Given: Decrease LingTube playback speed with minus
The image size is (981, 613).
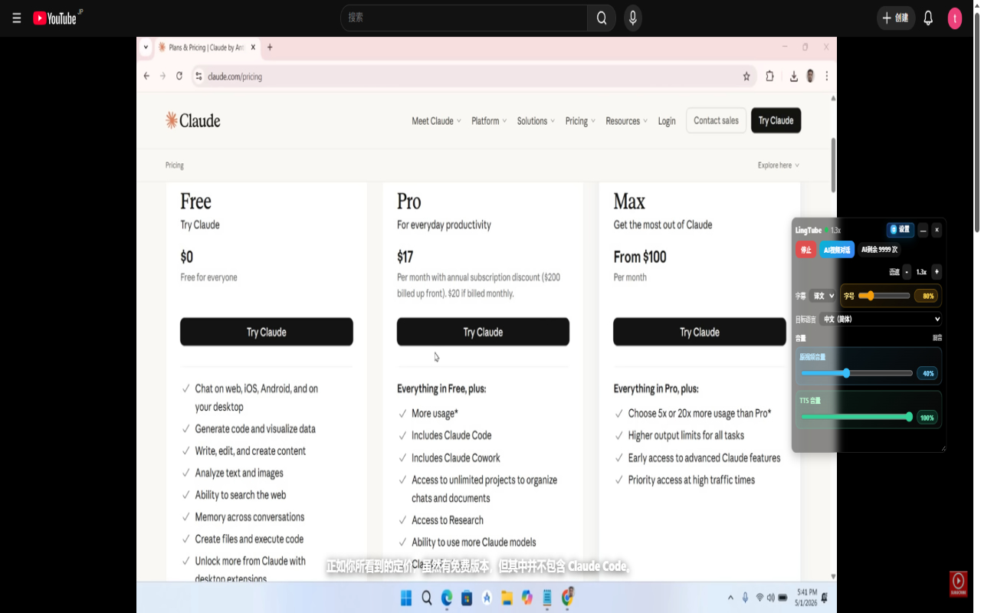Looking at the screenshot, I should click(907, 272).
